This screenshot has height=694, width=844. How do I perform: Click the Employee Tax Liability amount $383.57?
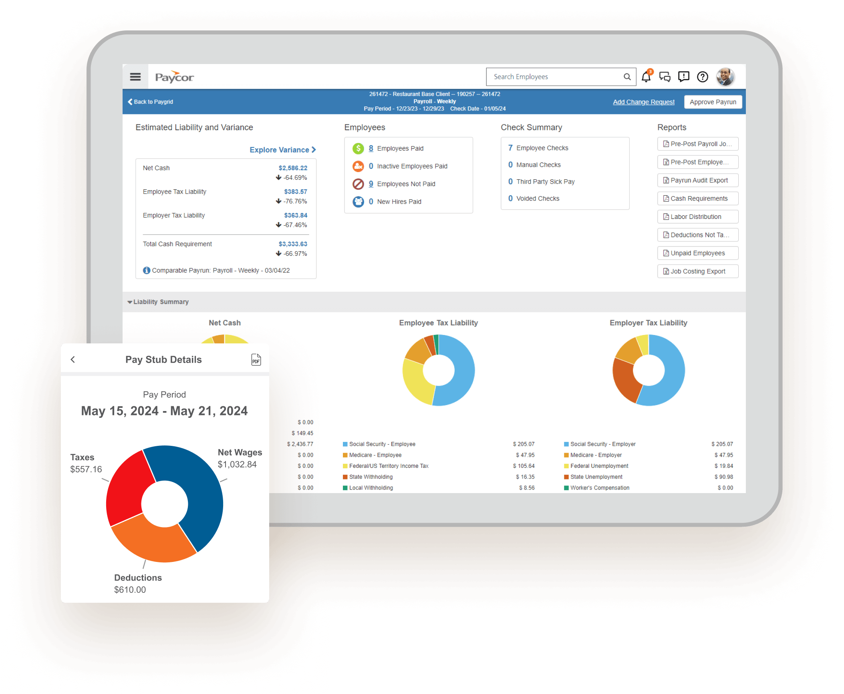point(296,192)
